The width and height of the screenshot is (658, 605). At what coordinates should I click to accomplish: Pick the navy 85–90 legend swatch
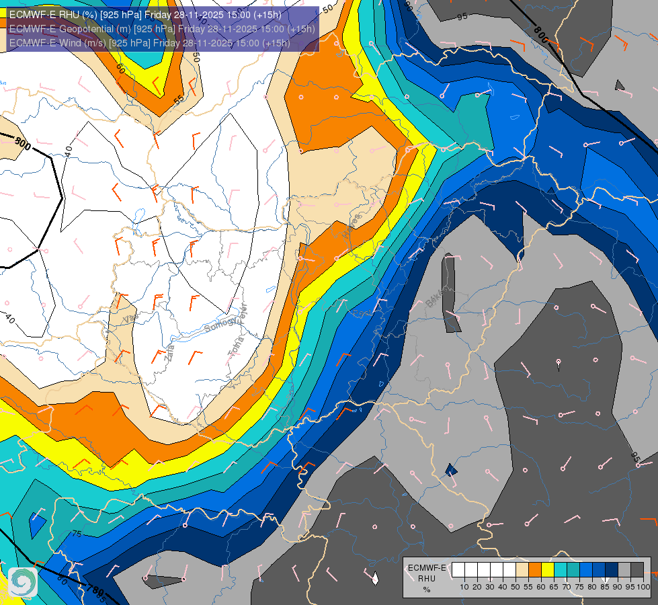point(612,569)
